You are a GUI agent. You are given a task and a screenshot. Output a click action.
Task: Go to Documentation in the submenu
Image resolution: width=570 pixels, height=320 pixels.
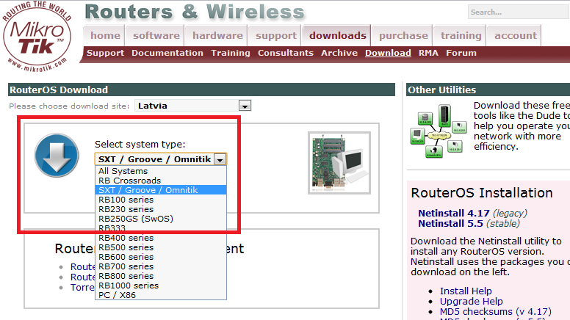[167, 53]
